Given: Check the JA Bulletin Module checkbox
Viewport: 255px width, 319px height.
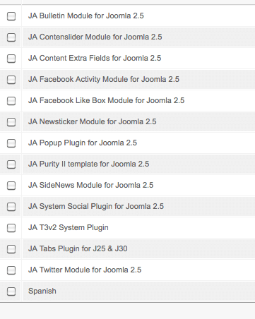Looking at the screenshot, I should (11, 16).
